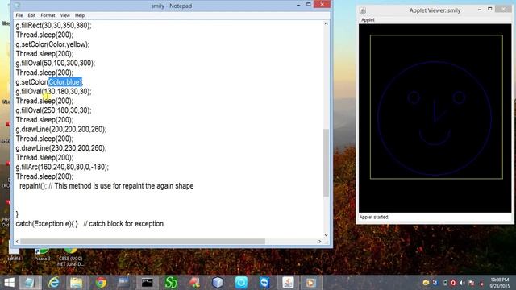The width and height of the screenshot is (516, 290).
Task: Click the Notepad icon in the title bar
Action: (18, 6)
